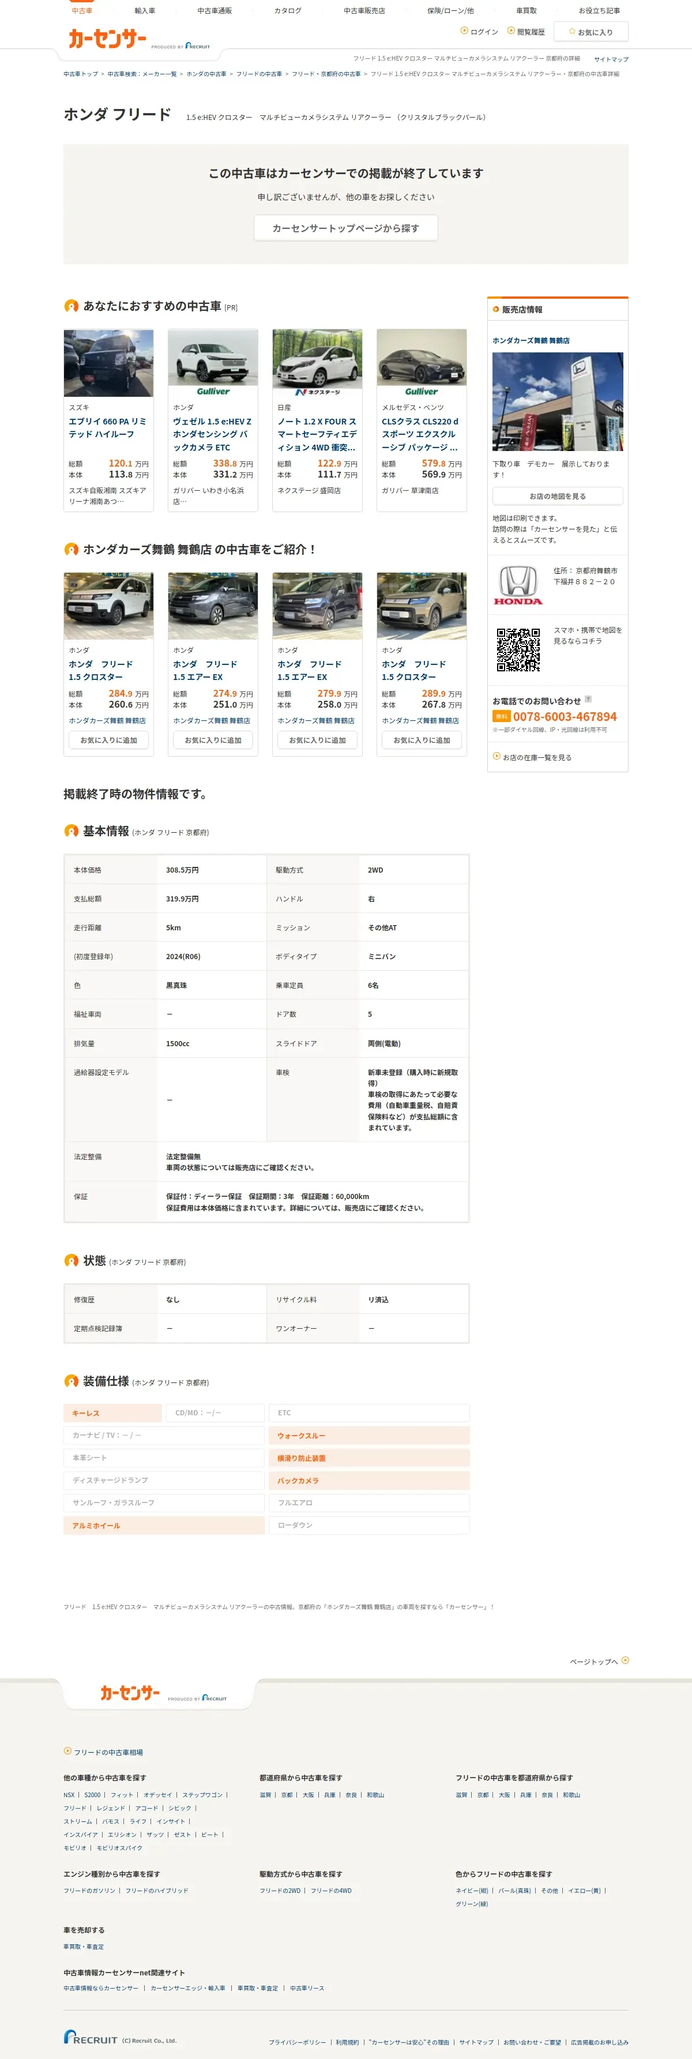Screen dimensions: 692x2059
Task: Click ホンダの中古車 breadcrumb
Action: [x=206, y=74]
